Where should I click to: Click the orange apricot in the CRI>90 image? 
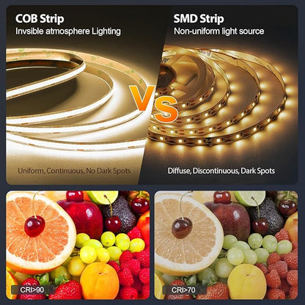[100, 280]
